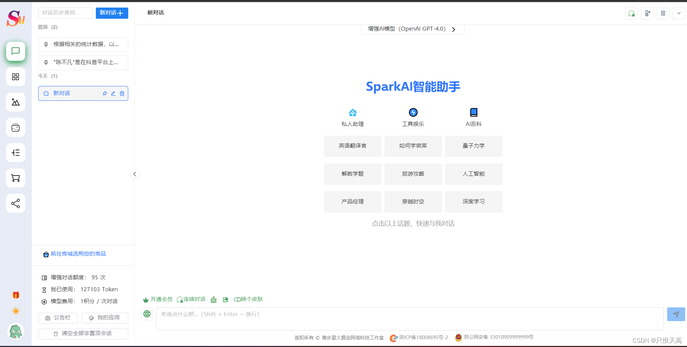The width and height of the screenshot is (687, 347).
Task: Click the globe icon beside input box
Action: click(147, 314)
